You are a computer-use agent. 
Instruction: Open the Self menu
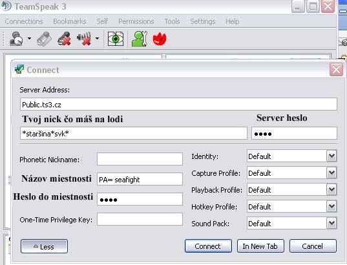(x=102, y=21)
